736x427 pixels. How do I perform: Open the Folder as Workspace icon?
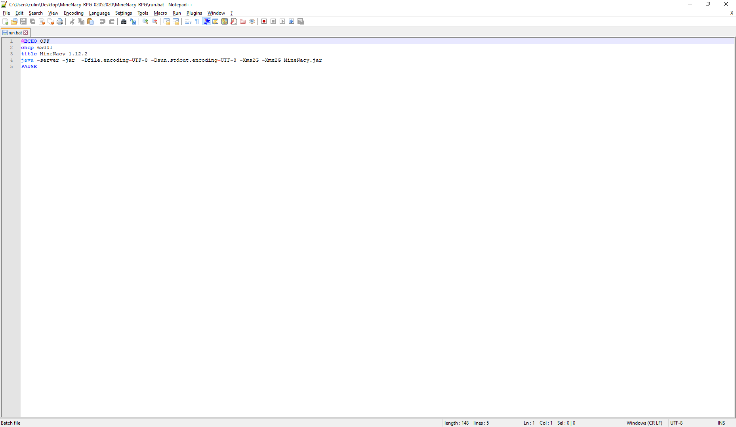tap(243, 21)
